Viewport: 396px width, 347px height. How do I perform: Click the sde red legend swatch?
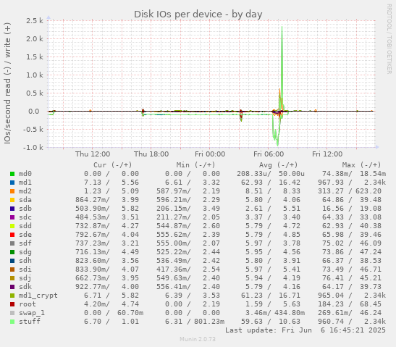click(x=12, y=235)
